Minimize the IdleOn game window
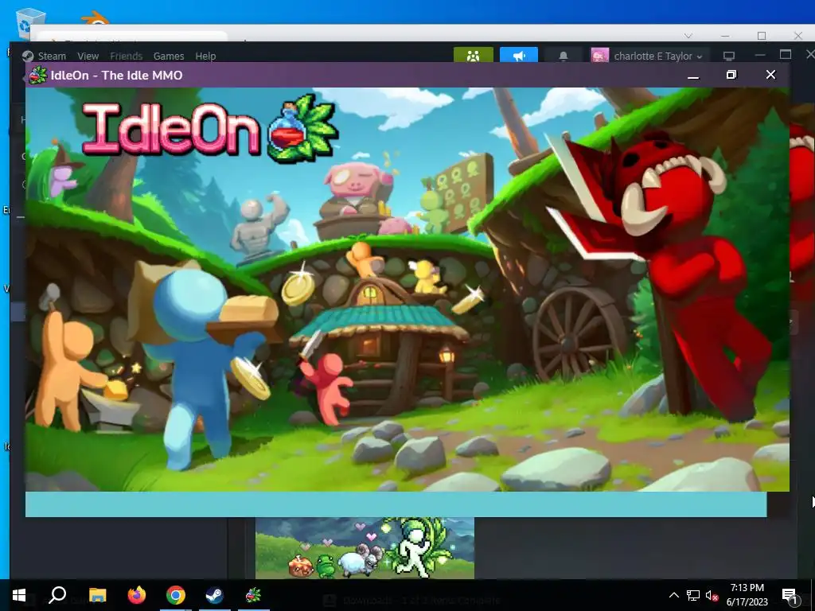This screenshot has width=815, height=611. click(693, 76)
